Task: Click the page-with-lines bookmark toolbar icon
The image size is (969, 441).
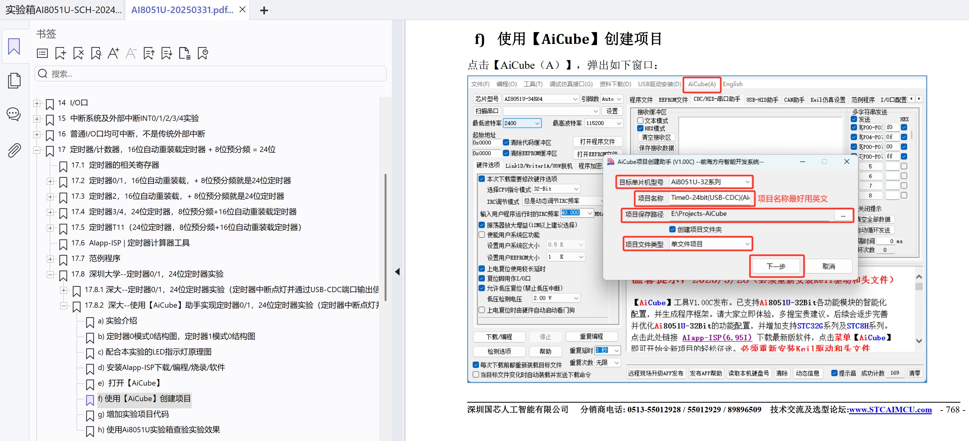Action: pos(184,53)
